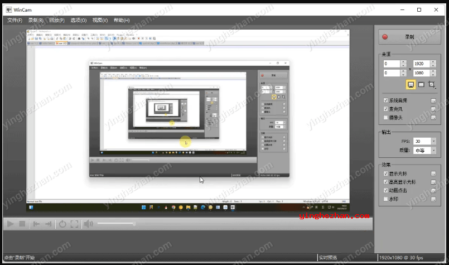Jump to the start of the recording
The height and width of the screenshot is (265, 449).
pos(36,224)
